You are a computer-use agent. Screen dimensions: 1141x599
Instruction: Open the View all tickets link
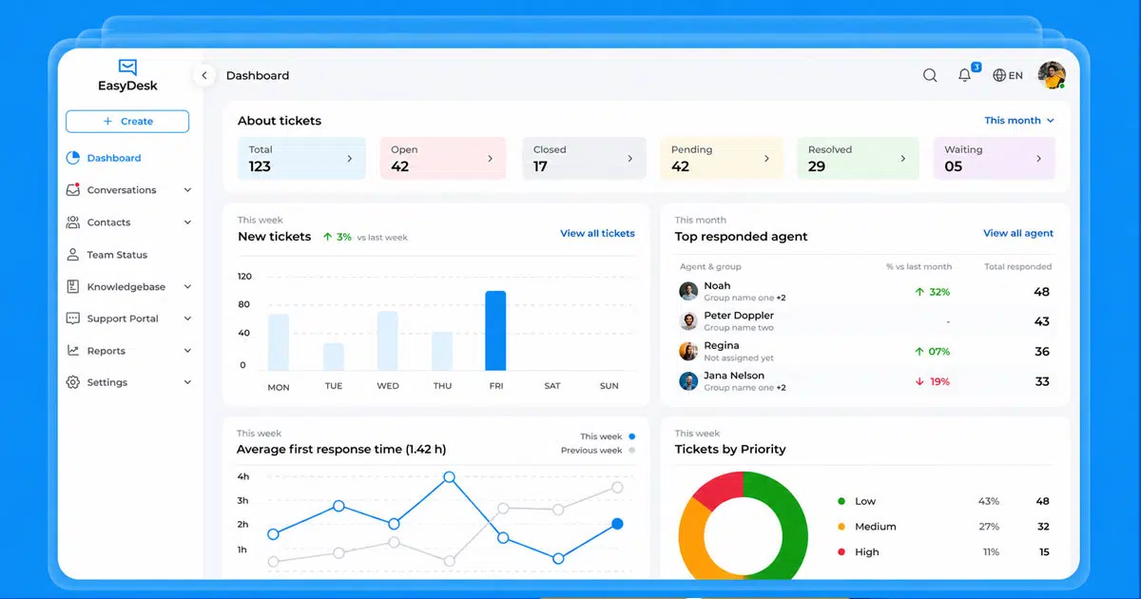(597, 233)
